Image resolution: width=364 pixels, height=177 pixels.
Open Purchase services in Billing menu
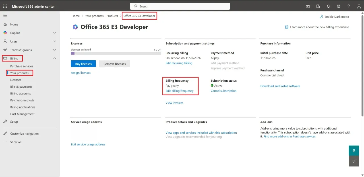tap(22, 66)
